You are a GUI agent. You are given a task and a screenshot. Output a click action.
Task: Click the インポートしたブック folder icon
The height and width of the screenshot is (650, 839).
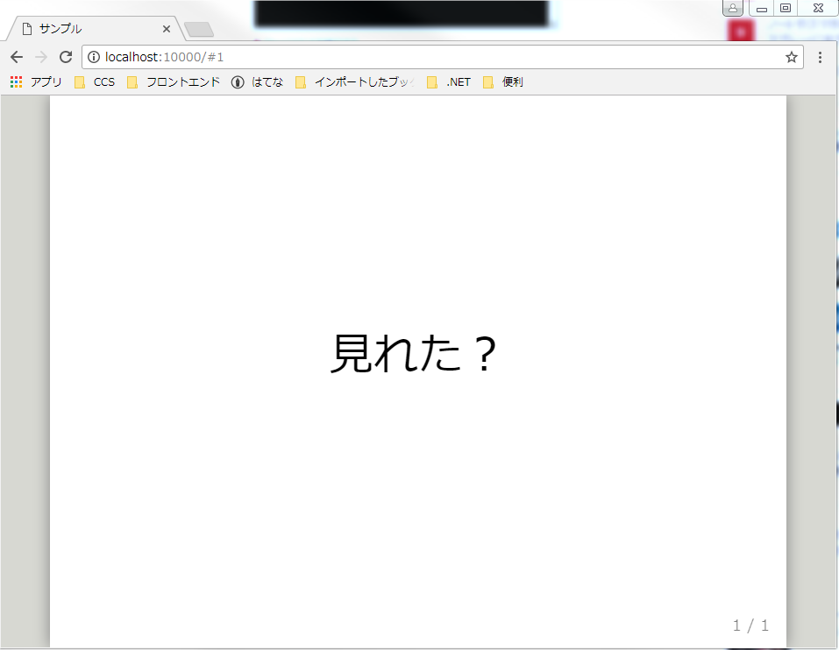(302, 81)
